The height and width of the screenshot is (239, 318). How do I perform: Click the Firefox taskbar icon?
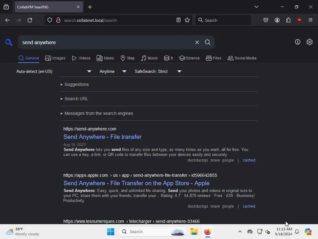[207, 232]
